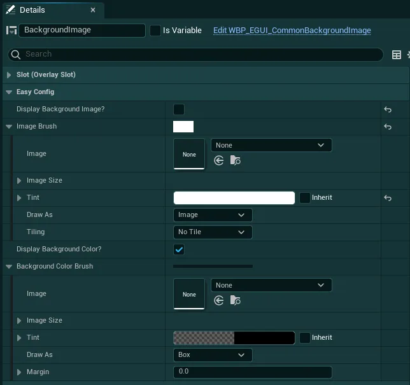Click the Margin 0.0 value field

(253, 372)
